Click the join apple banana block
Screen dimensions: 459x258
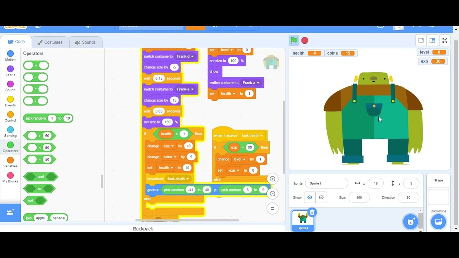coord(46,218)
